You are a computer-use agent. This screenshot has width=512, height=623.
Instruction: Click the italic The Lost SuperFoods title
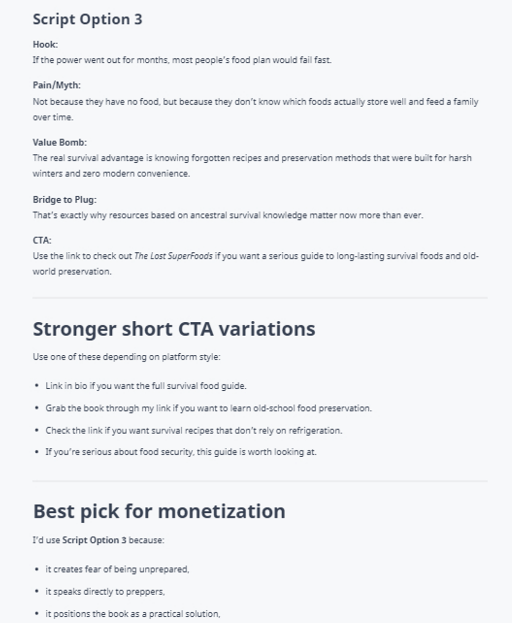(x=173, y=256)
